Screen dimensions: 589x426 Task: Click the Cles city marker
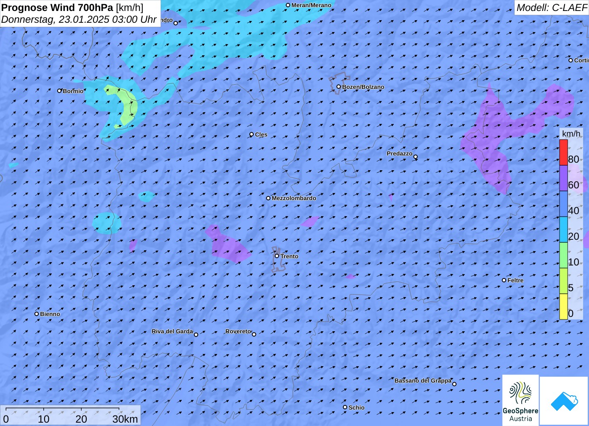[x=252, y=134]
